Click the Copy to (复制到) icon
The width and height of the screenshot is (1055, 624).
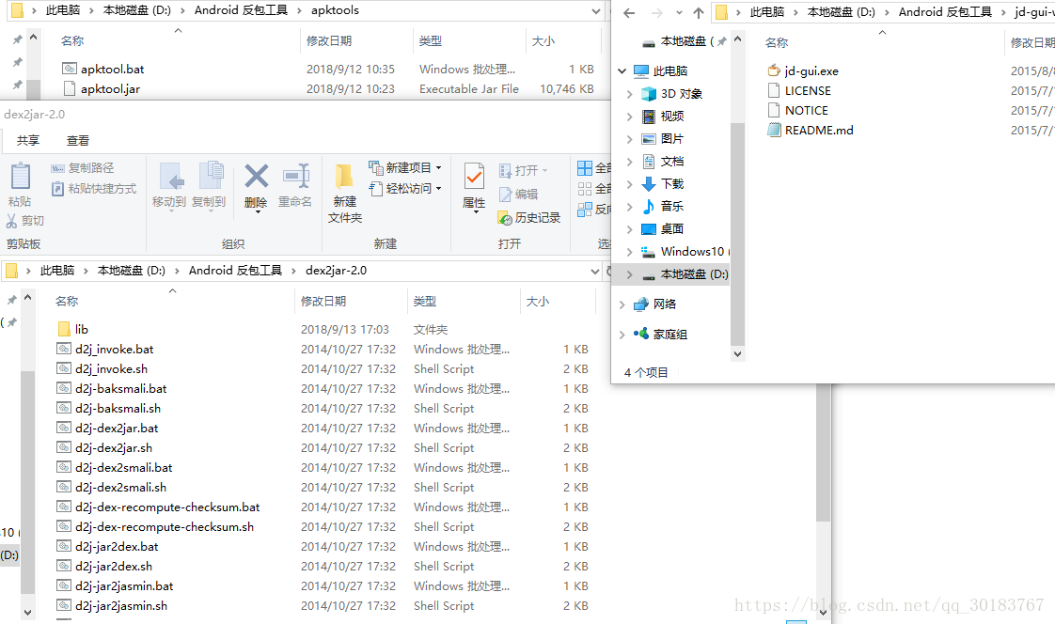click(211, 176)
